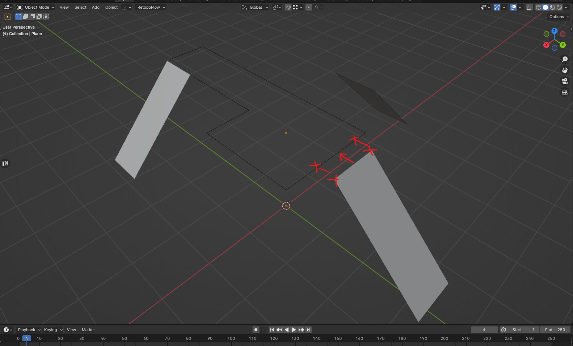The width and height of the screenshot is (573, 346).
Task: Open the left toolbar checkerboard icon
Action: coord(5,163)
